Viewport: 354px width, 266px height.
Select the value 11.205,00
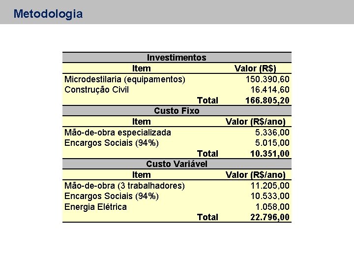(270, 186)
